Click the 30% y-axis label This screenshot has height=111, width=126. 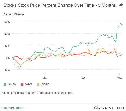(x=7, y=22)
